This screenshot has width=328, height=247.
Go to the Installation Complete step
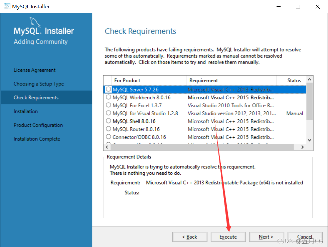(37, 139)
